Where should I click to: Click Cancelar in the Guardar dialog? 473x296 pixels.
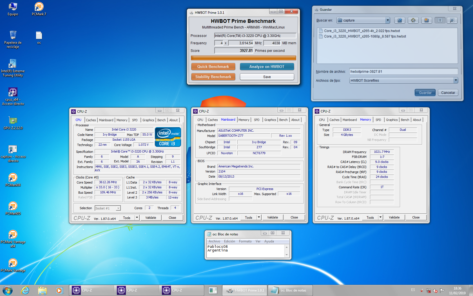coord(448,92)
